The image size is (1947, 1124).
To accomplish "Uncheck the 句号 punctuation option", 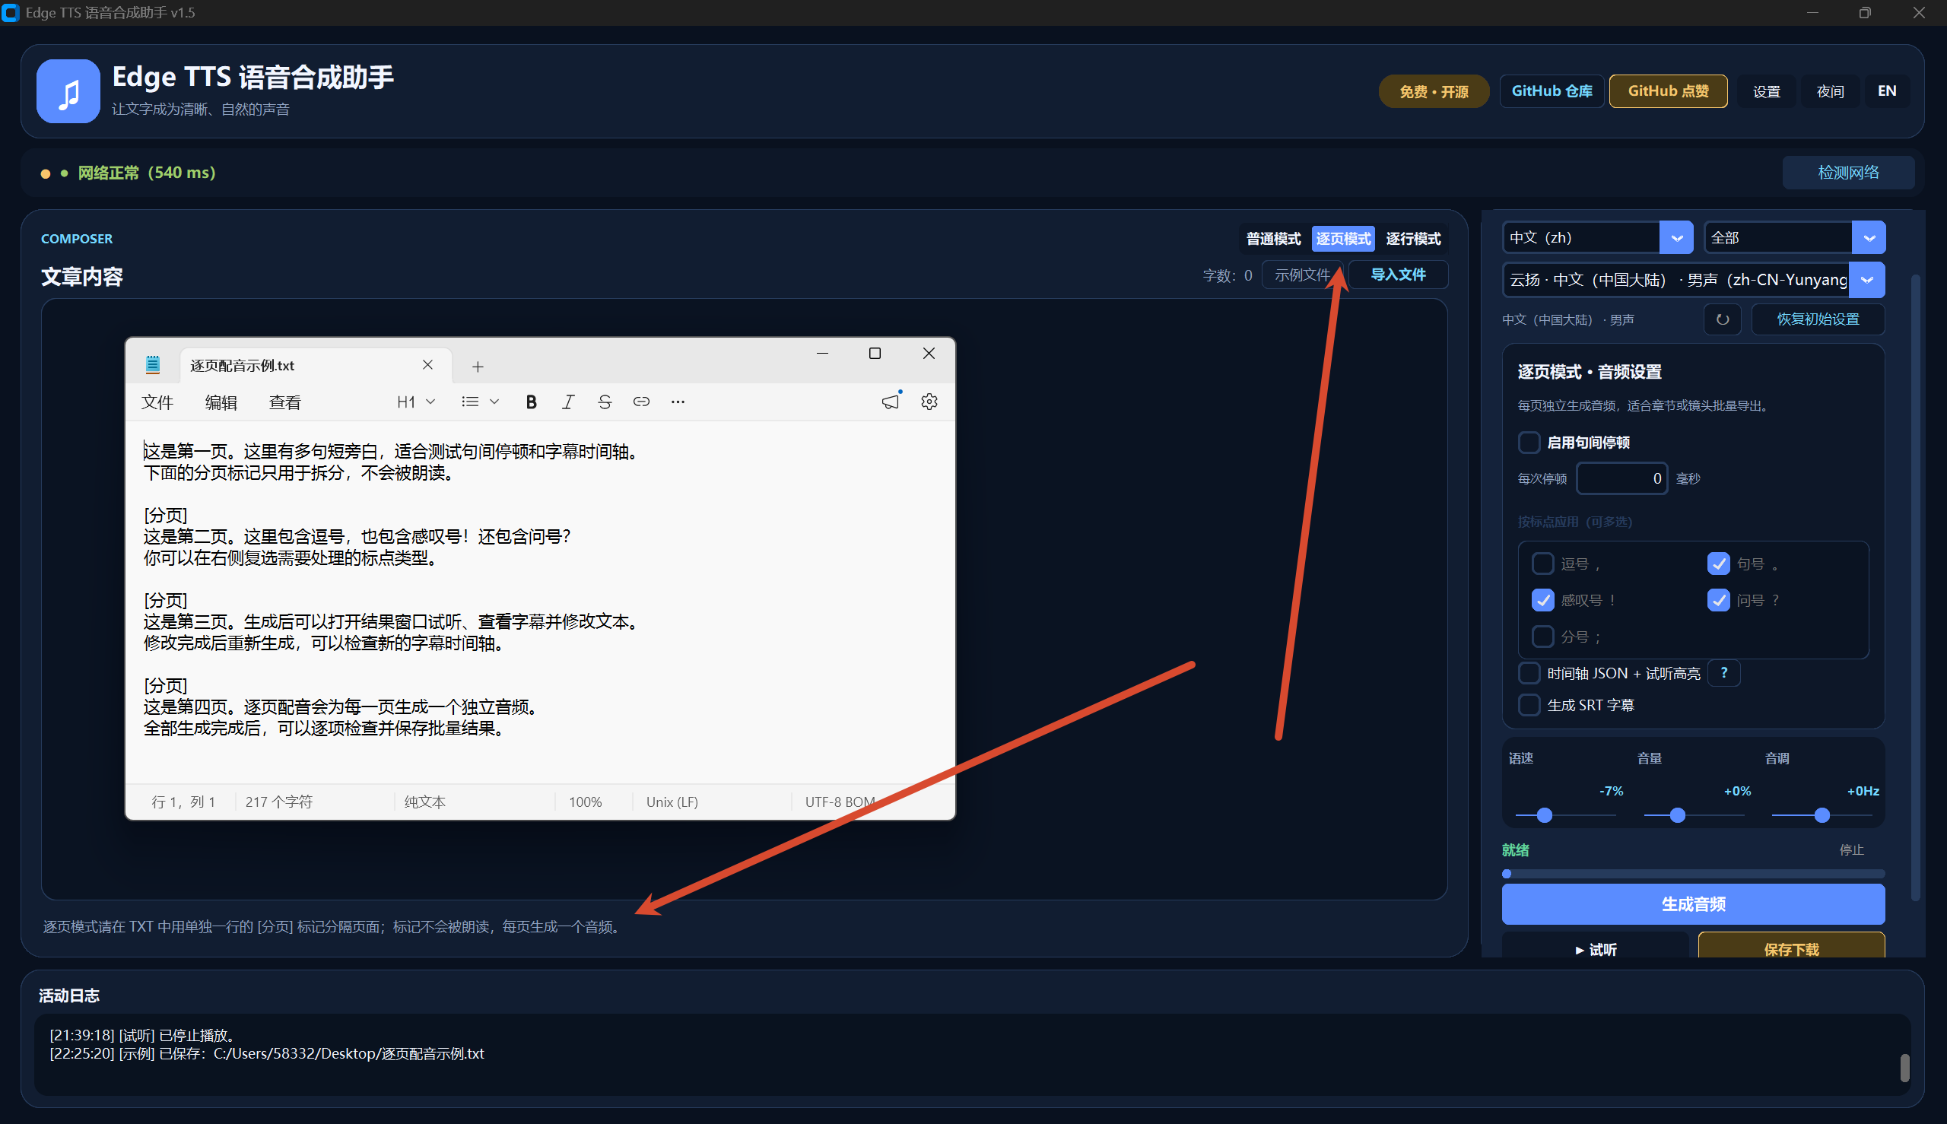I will tap(1719, 564).
